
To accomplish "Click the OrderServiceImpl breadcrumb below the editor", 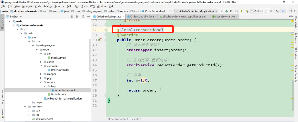I will click(x=118, y=119).
